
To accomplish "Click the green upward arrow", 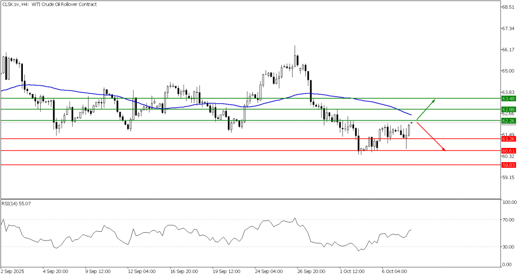I will 426,108.
